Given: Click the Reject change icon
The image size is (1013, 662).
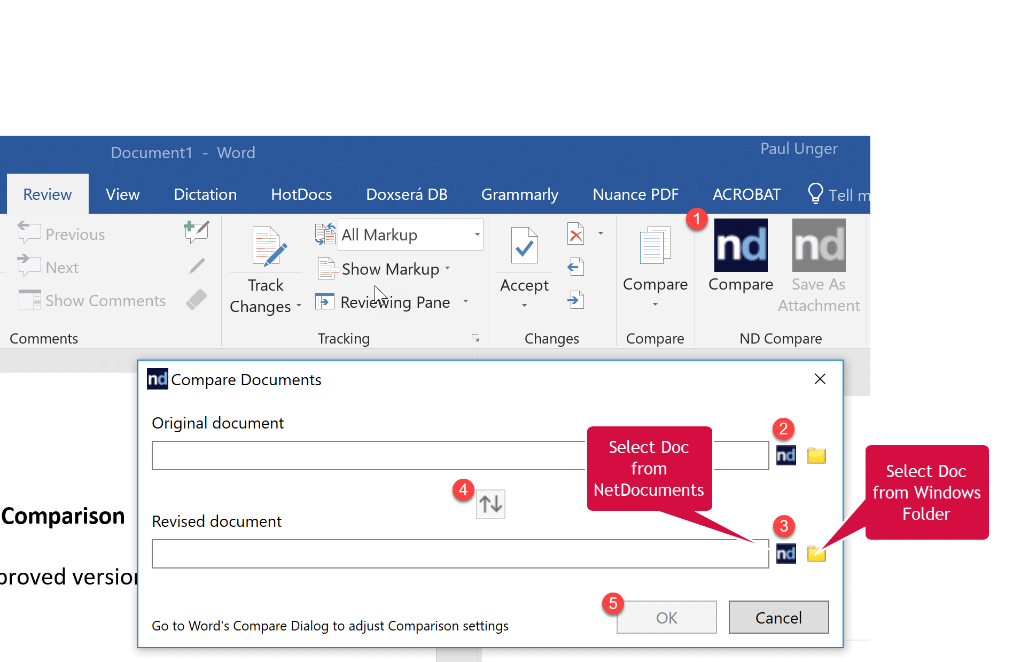Looking at the screenshot, I should [576, 234].
